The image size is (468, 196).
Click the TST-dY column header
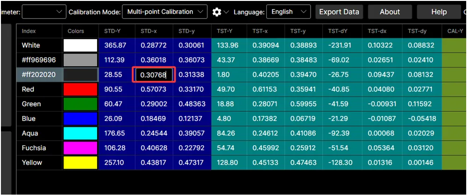click(x=338, y=31)
